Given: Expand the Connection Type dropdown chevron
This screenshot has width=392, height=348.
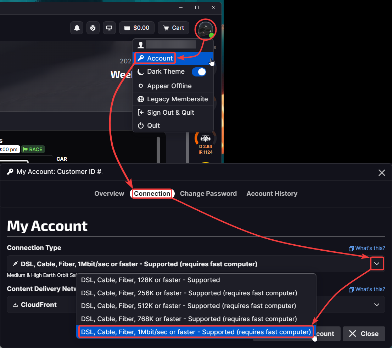Looking at the screenshot, I should (x=377, y=264).
